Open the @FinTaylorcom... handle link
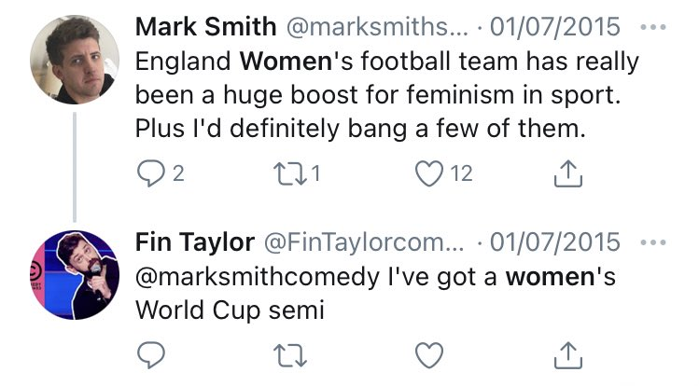The image size is (699, 386). point(368,243)
